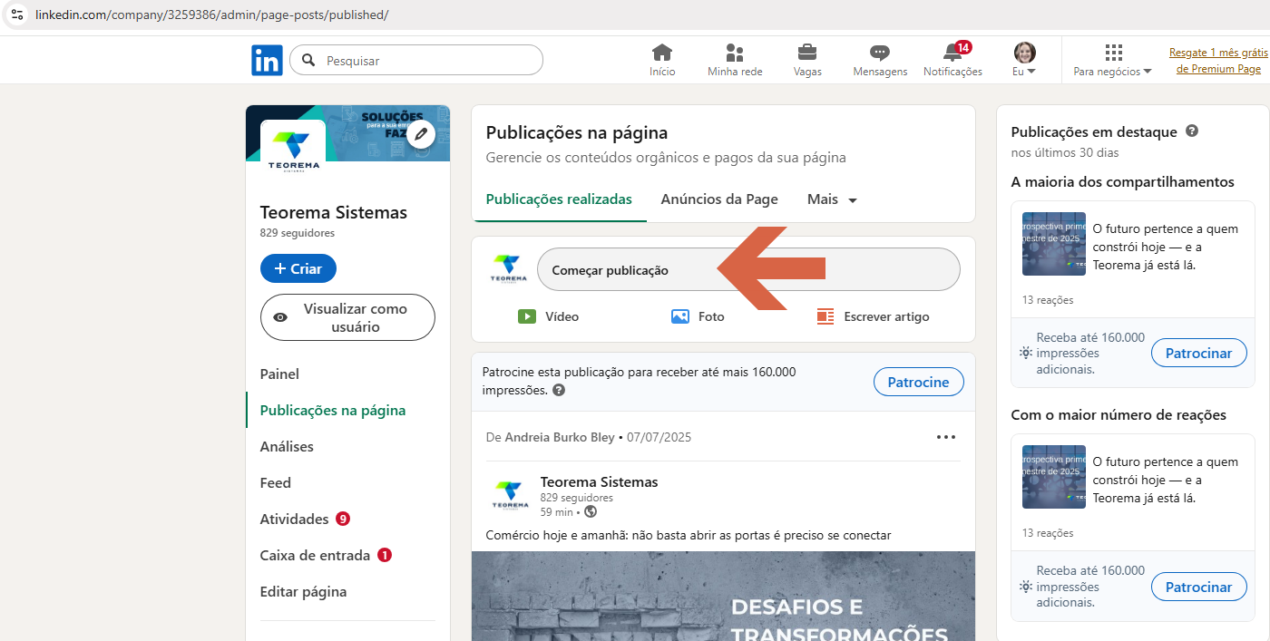Click Patrocinar under A maioria dos compartilhamentos

tap(1198, 353)
